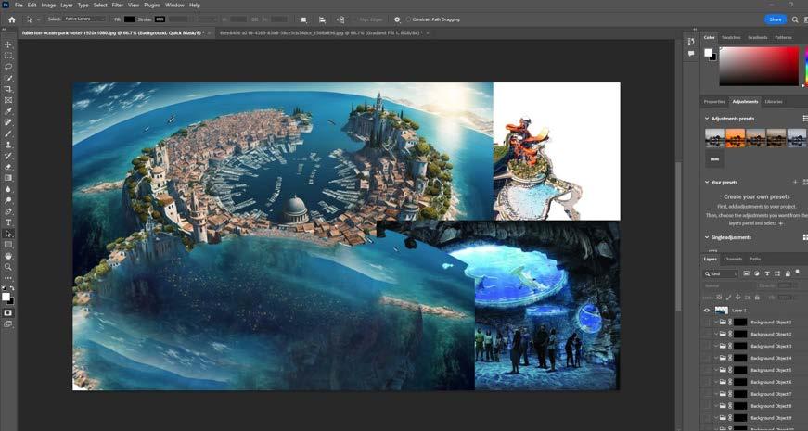Select the Lasso tool

tap(8, 67)
